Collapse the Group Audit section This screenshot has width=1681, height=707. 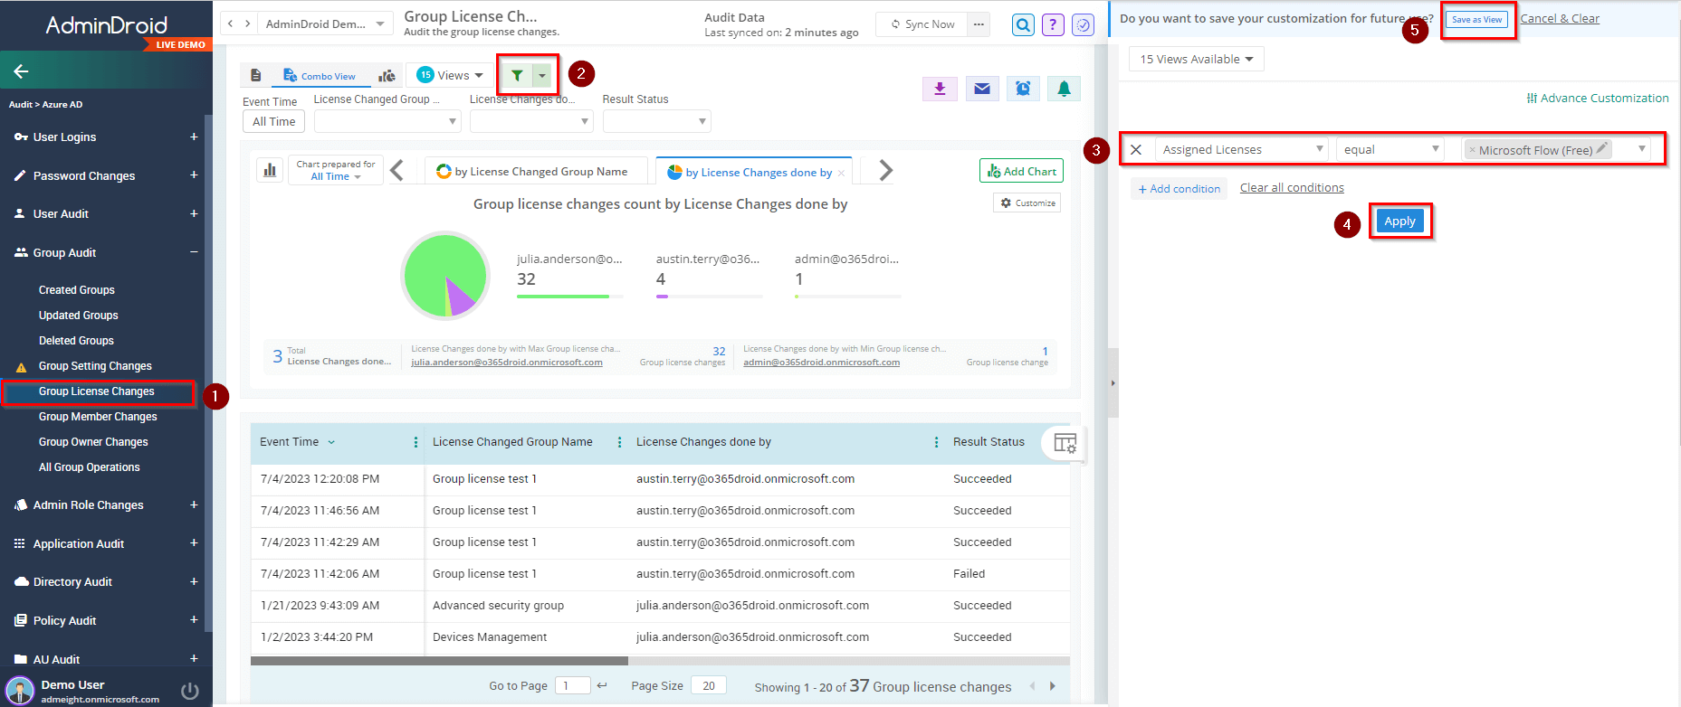pos(194,252)
